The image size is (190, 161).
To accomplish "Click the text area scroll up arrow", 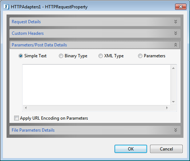I will coord(173,68).
